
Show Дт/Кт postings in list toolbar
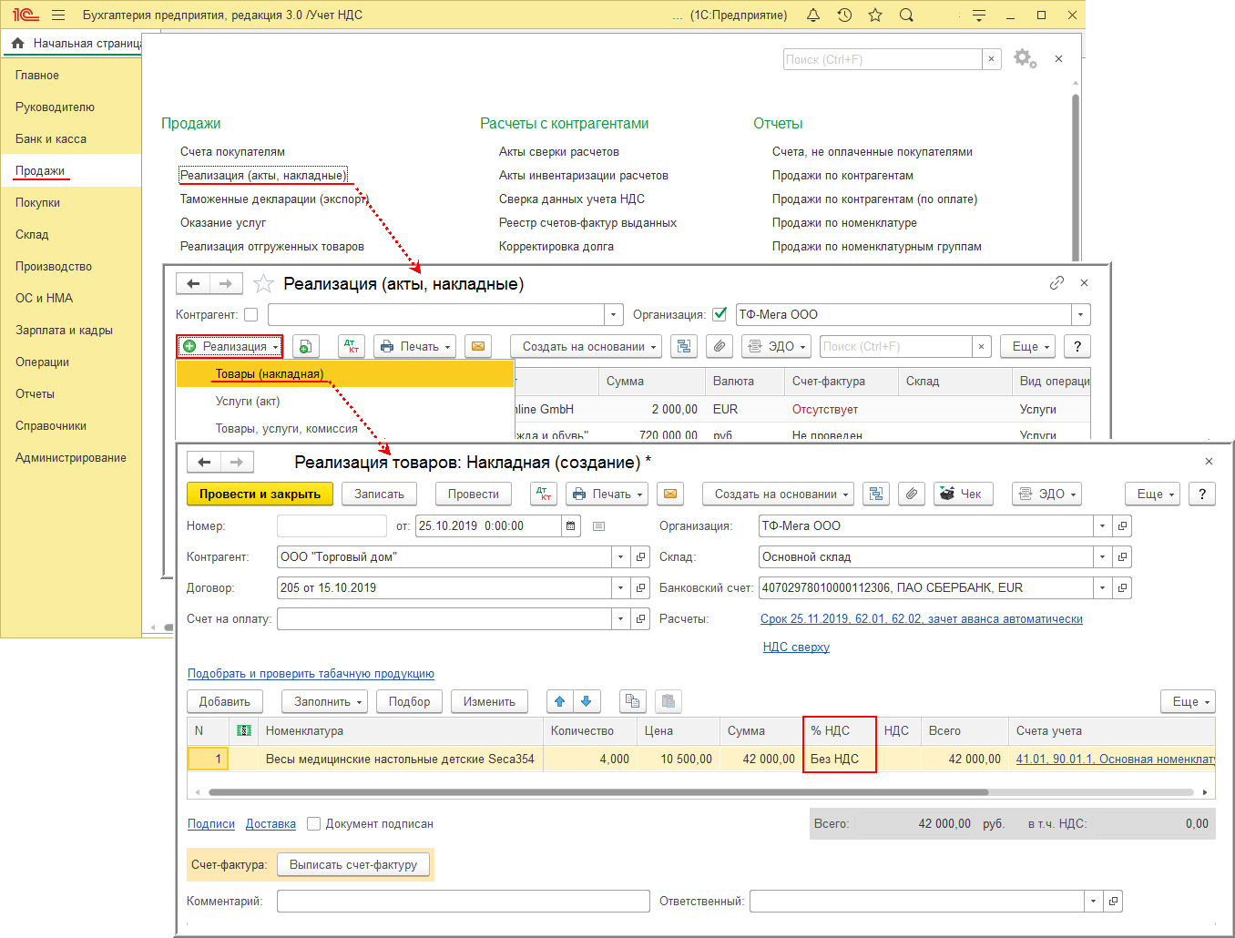point(352,346)
